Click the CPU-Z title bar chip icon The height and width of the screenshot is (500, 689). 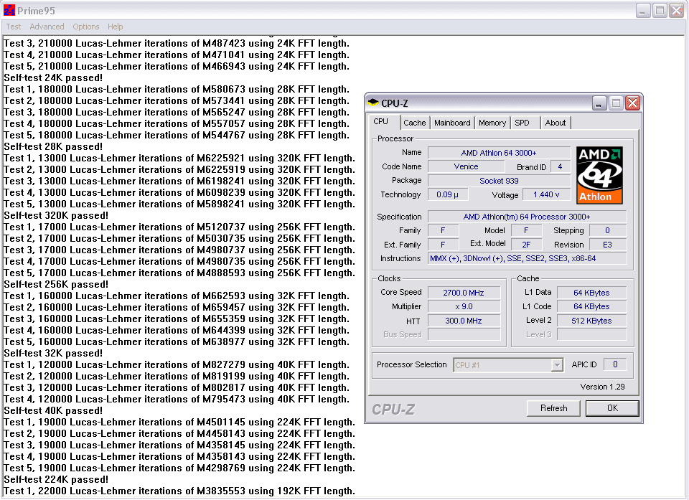click(x=373, y=103)
